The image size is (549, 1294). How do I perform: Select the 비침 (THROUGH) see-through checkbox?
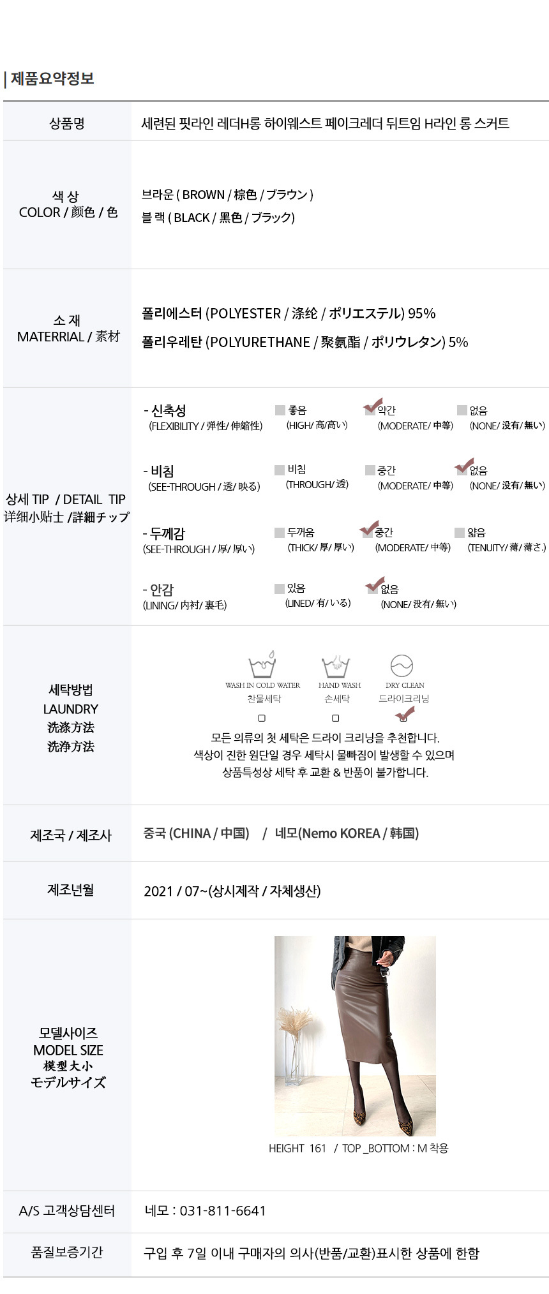[x=280, y=470]
